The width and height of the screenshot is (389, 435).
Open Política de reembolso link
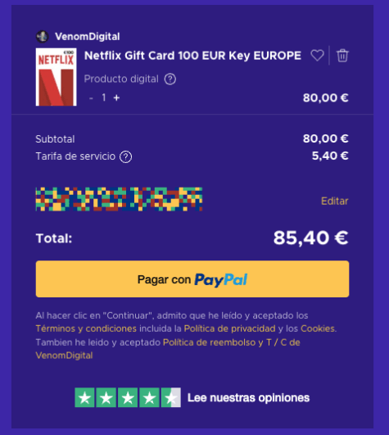pos(210,342)
